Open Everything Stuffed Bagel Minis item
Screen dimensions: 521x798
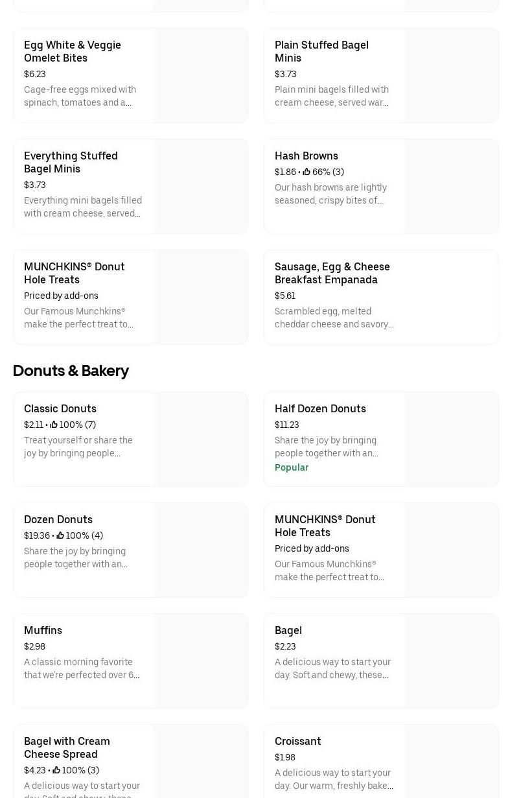[x=71, y=162]
